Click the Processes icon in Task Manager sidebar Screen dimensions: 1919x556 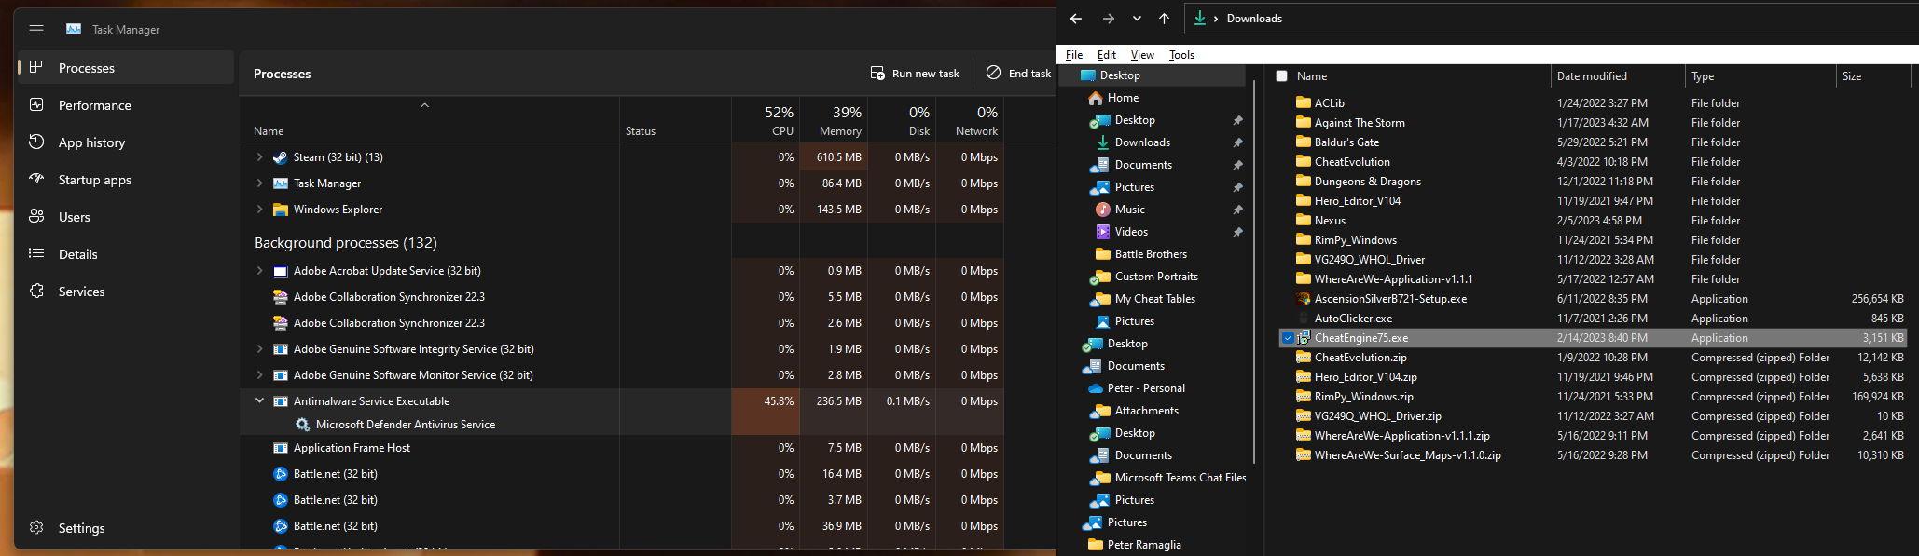pyautogui.click(x=36, y=67)
